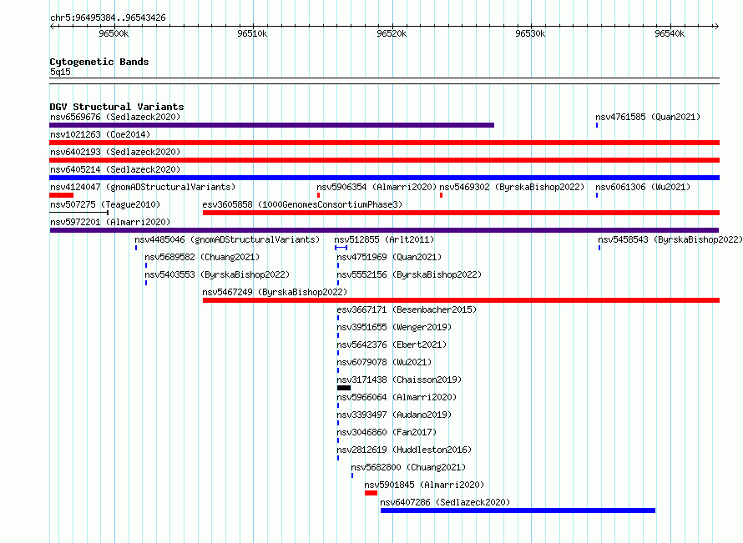The height and width of the screenshot is (543, 743).
Task: Select the blue nsv6405214 variant bar
Action: (384, 178)
